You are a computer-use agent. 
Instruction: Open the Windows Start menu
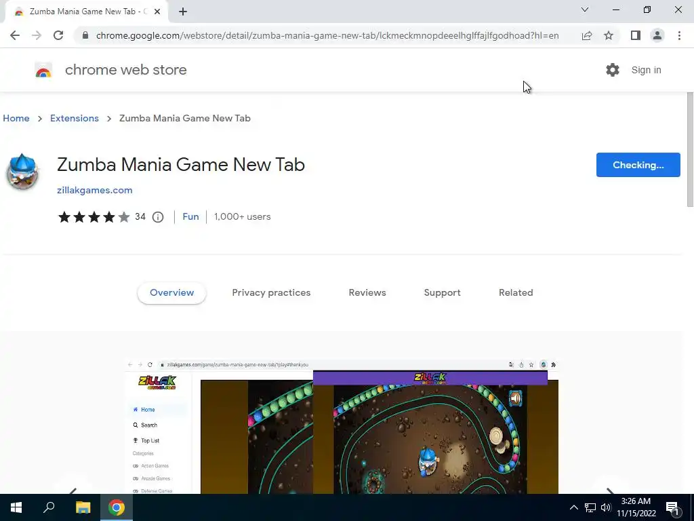click(16, 507)
